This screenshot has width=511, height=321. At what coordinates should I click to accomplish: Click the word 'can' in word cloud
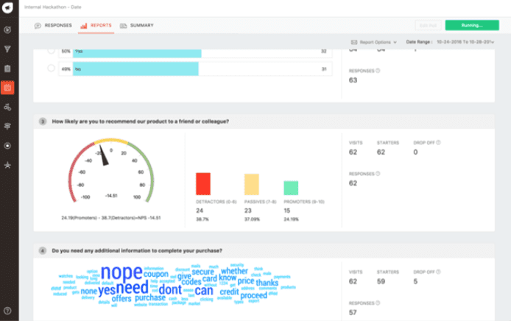pyautogui.click(x=204, y=290)
